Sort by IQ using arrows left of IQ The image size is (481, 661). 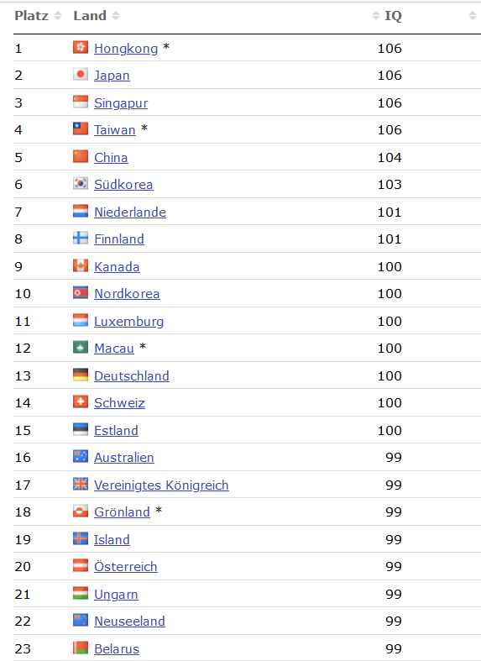[x=376, y=16]
